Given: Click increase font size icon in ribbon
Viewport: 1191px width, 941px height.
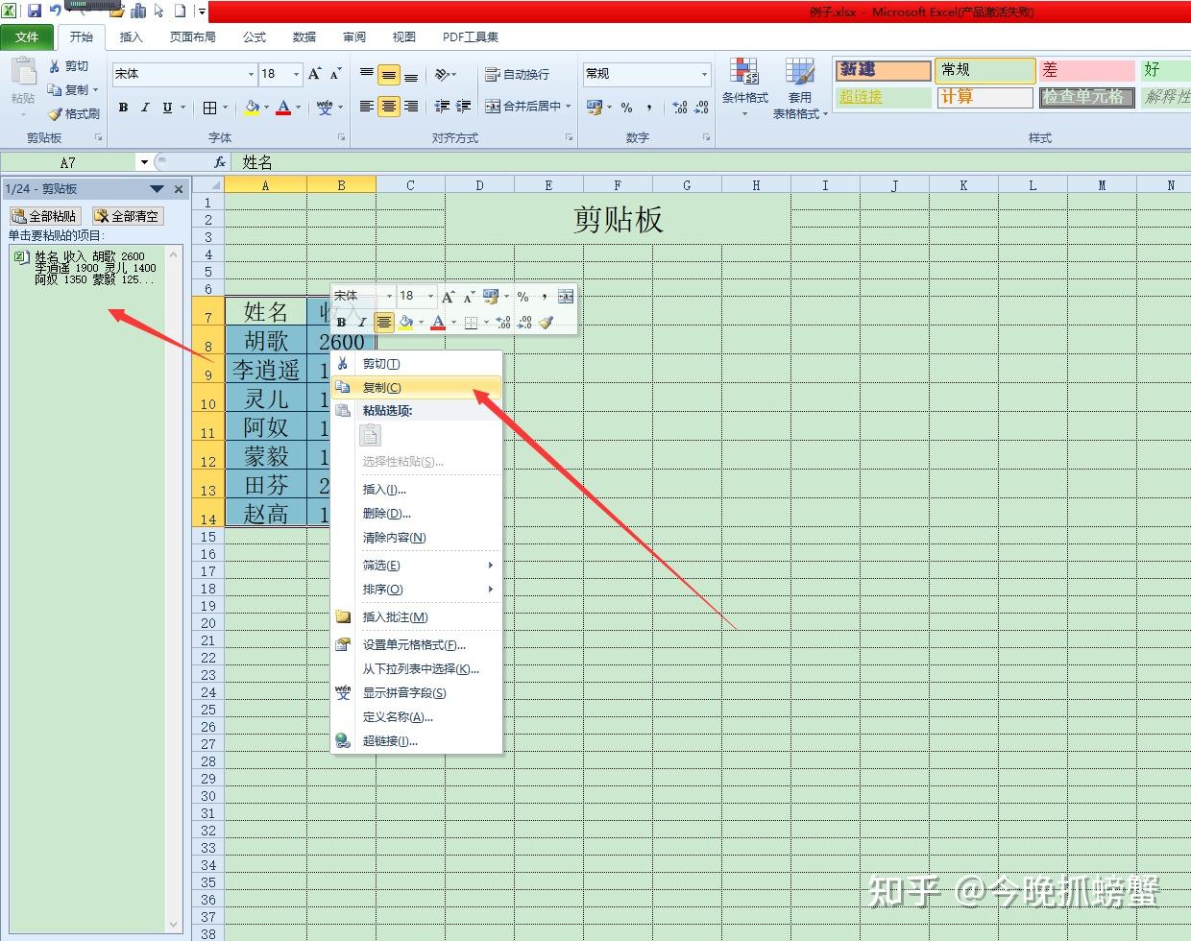Looking at the screenshot, I should tap(315, 74).
